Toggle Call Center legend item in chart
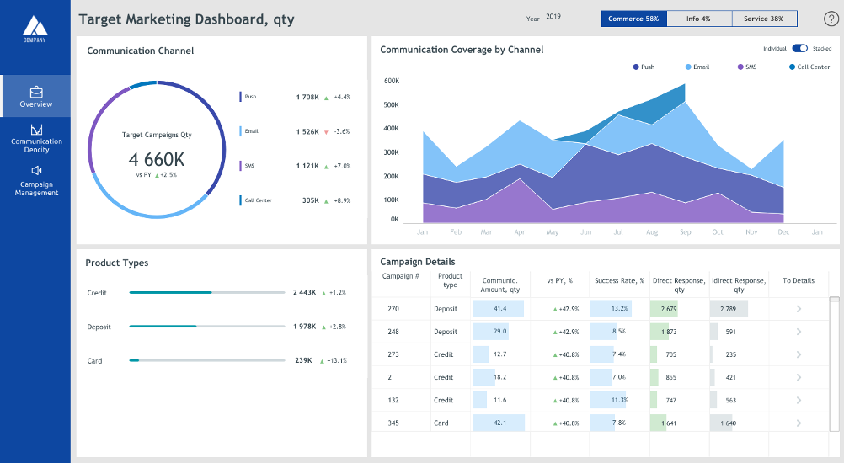 click(x=809, y=67)
